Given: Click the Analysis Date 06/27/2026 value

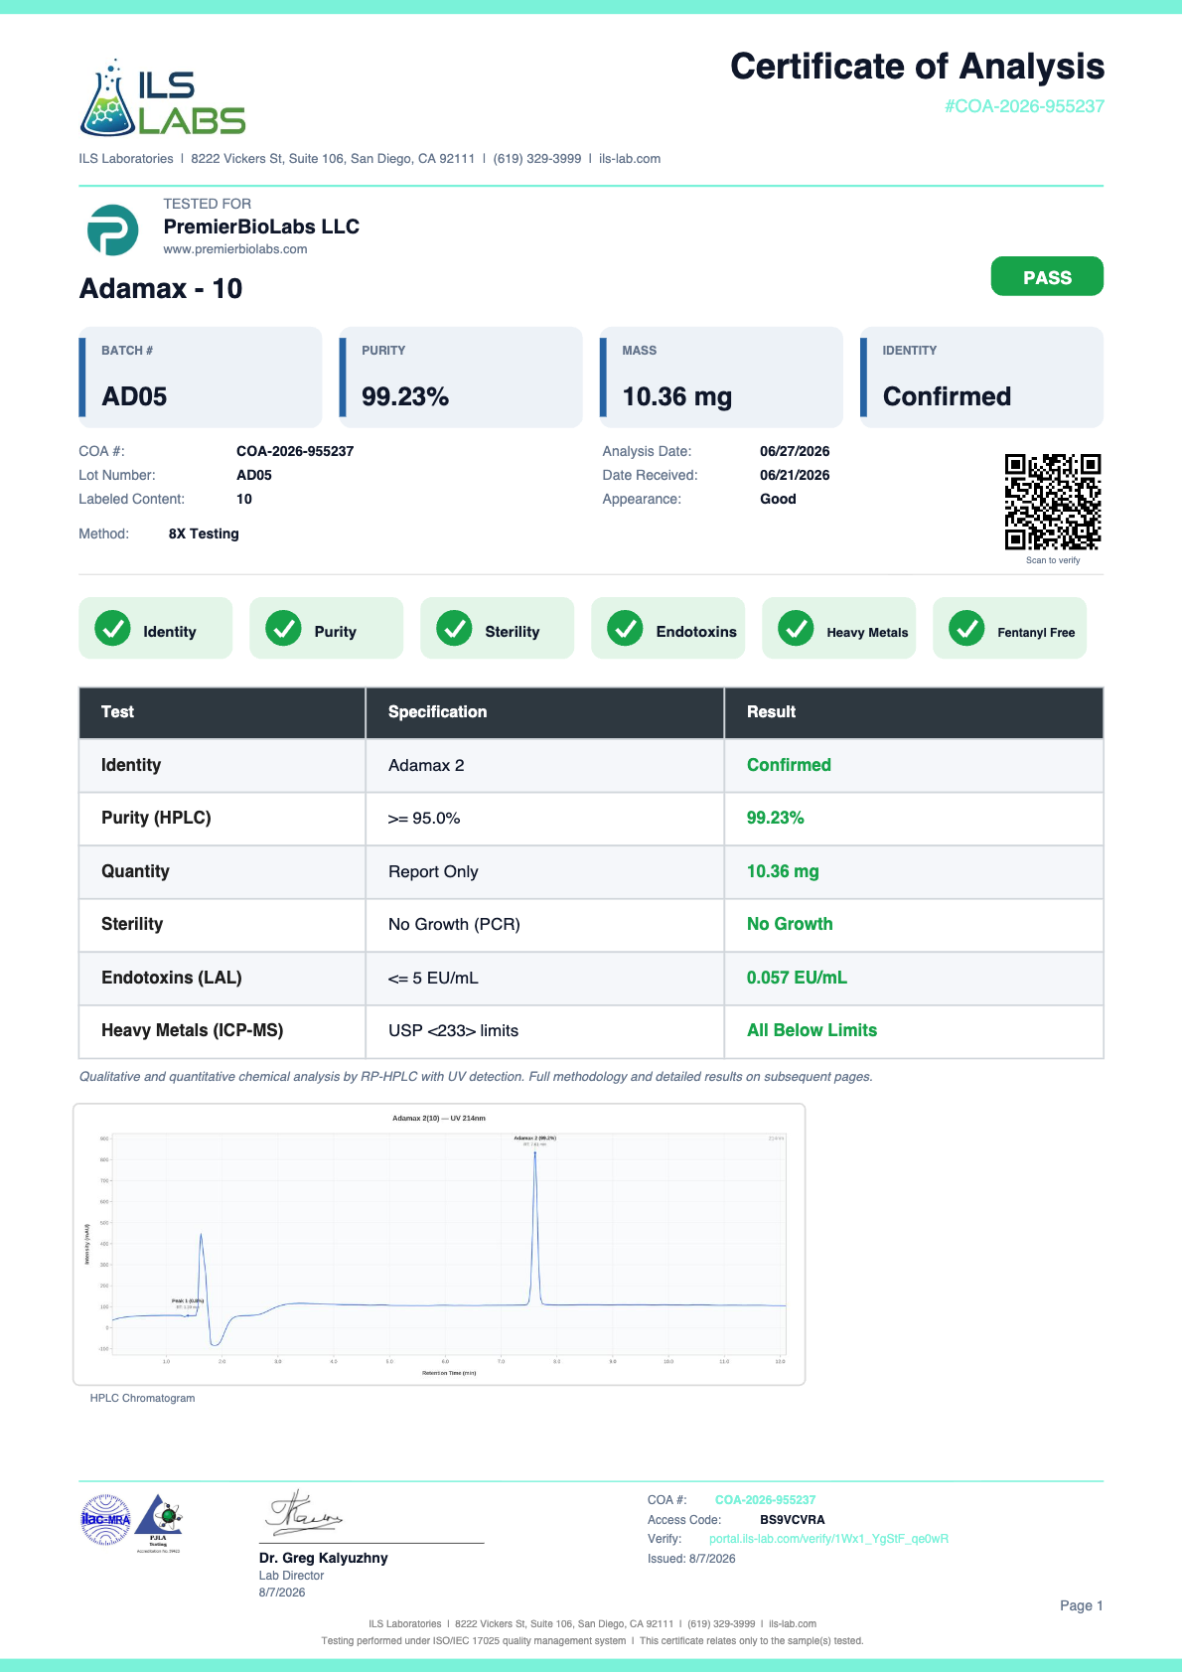Looking at the screenshot, I should click(795, 451).
